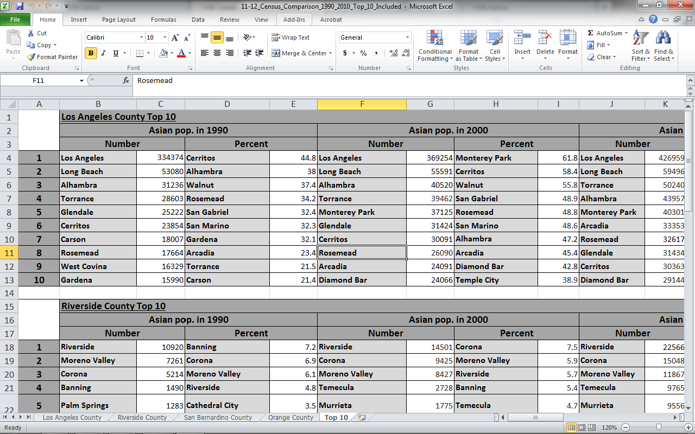Open the Riverside County sheet tab
This screenshot has width=695, height=434.
coord(142,418)
